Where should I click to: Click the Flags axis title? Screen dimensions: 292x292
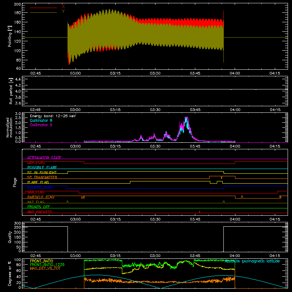pyautogui.click(x=15, y=182)
